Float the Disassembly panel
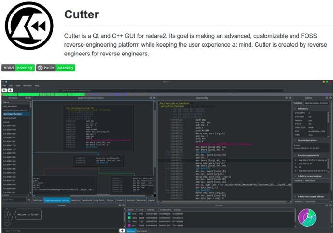Screen dimensions: 333x233 click(x=287, y=98)
